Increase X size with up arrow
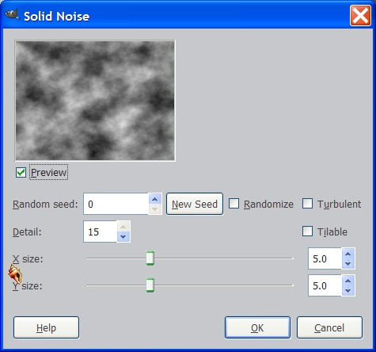This screenshot has width=376, height=352. [348, 254]
